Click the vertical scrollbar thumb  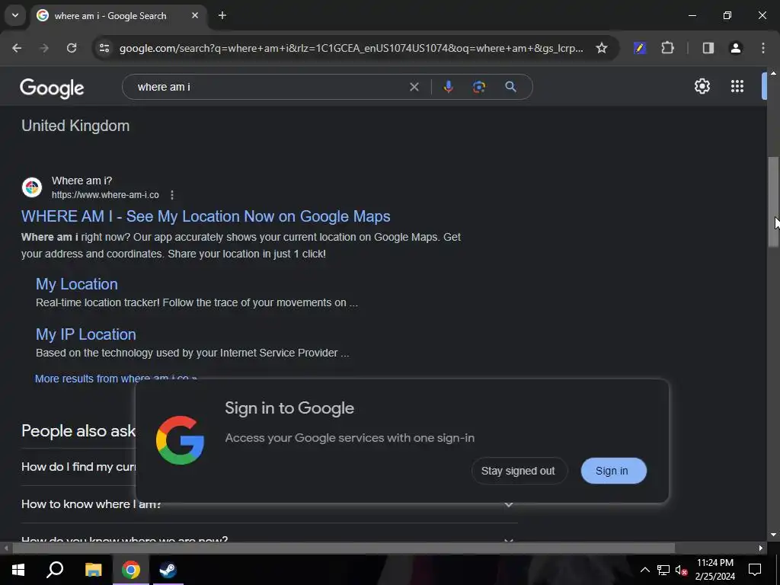tap(773, 202)
